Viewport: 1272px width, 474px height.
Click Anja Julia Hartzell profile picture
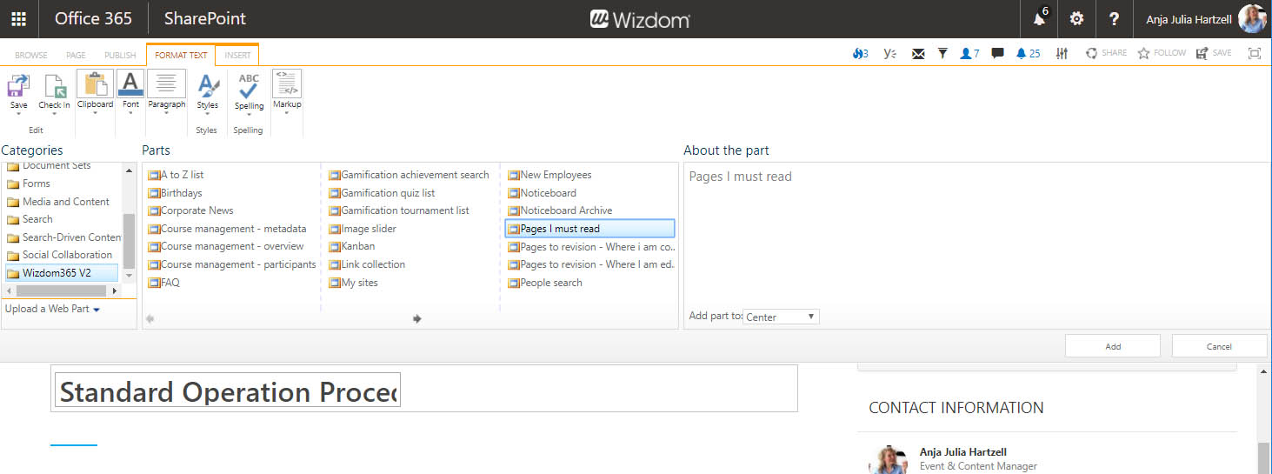(x=1252, y=18)
